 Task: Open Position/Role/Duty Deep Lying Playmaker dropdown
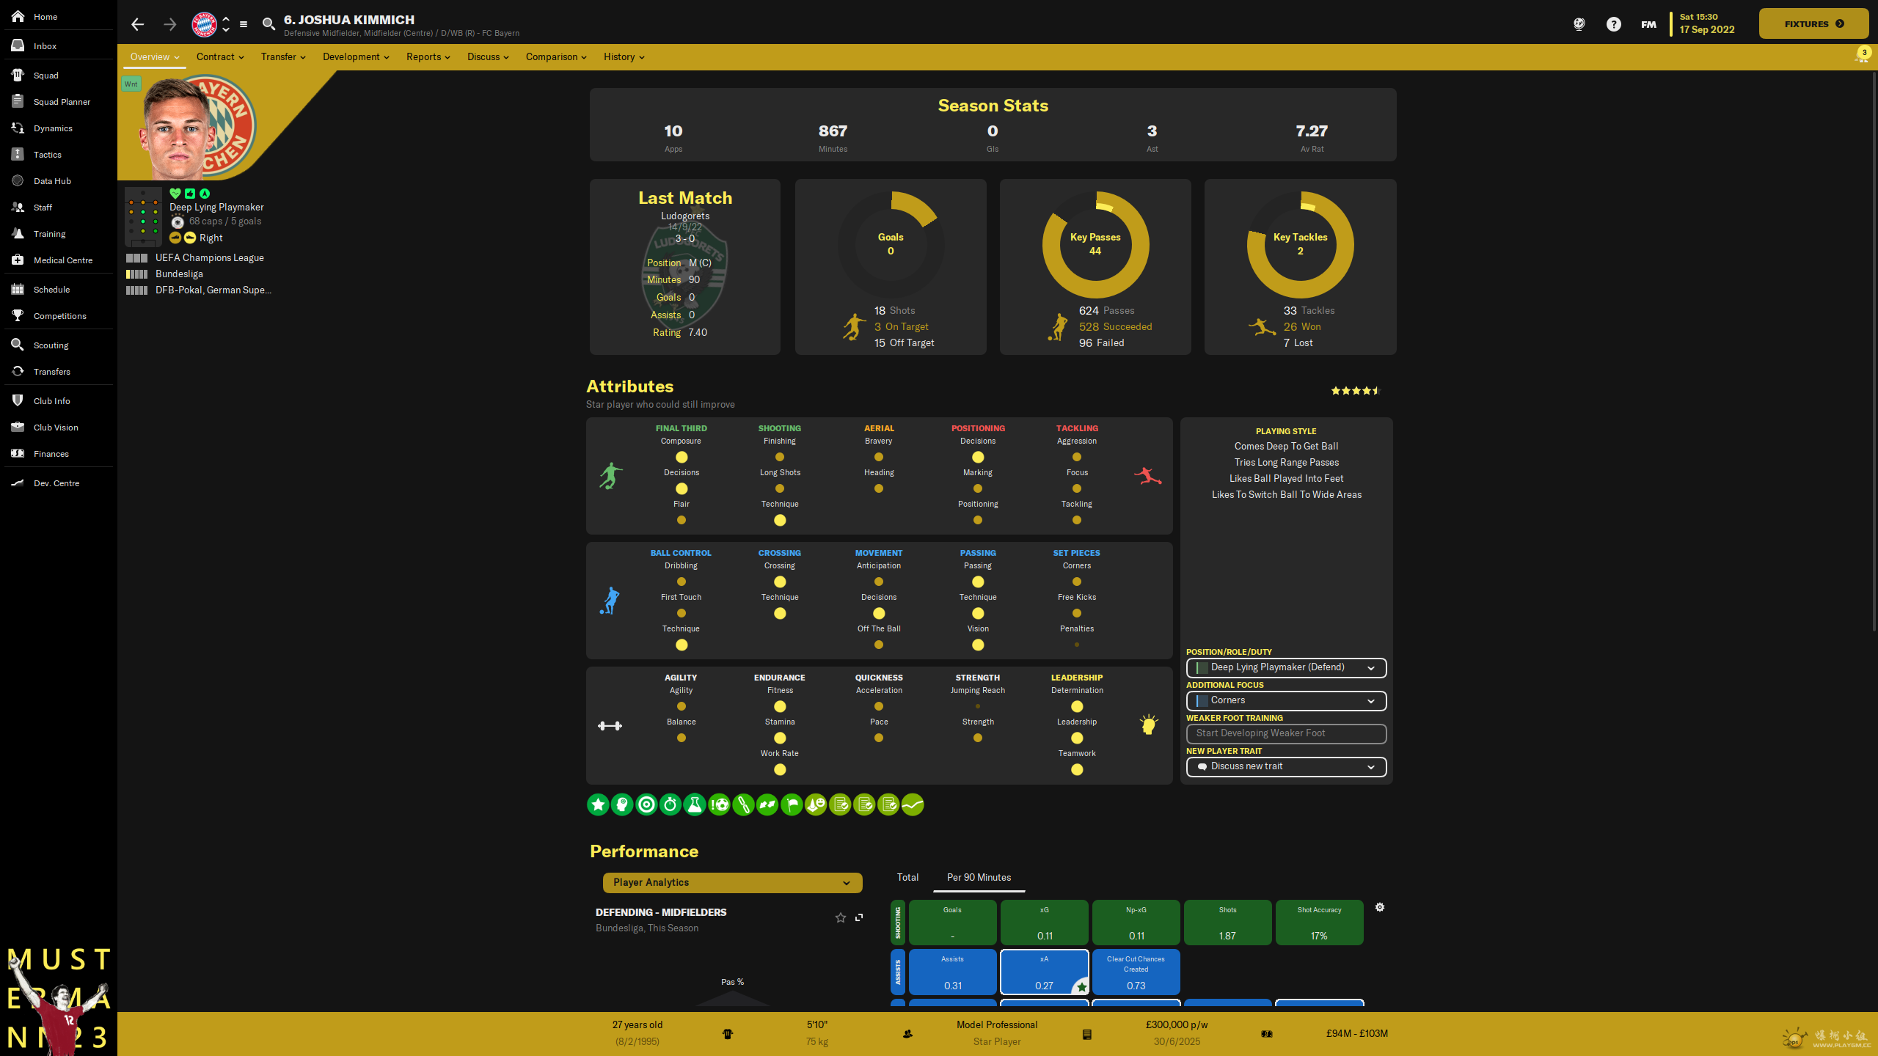pos(1286,667)
